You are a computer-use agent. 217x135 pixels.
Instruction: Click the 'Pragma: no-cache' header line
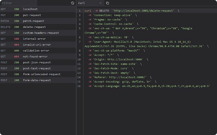107,20
